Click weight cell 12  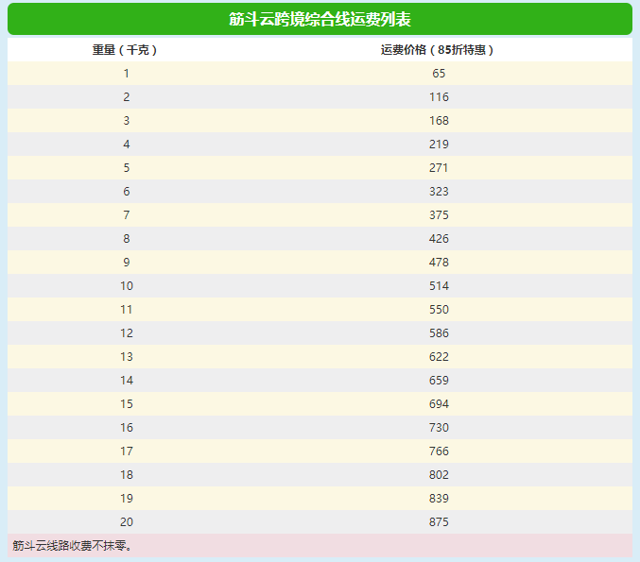127,333
